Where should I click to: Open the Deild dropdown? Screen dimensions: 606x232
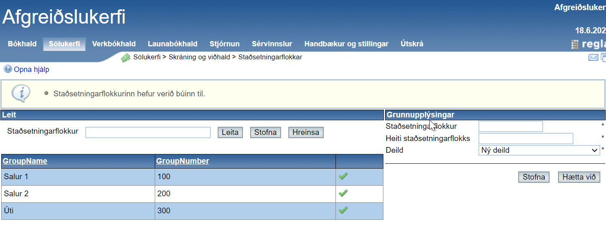pyautogui.click(x=539, y=150)
